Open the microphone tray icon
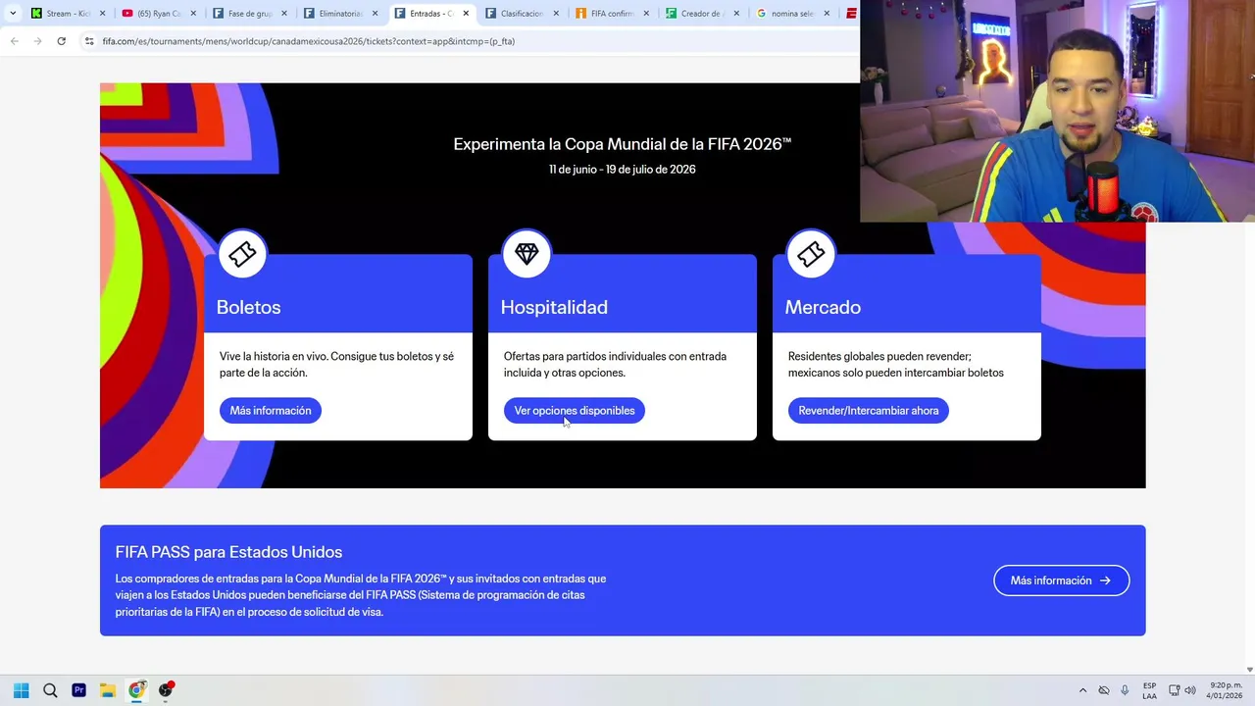The image size is (1255, 706). click(1125, 690)
